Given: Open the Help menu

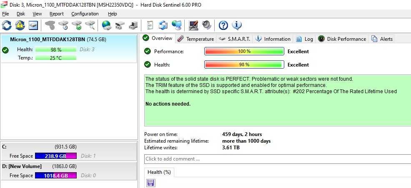Looking at the screenshot, I should (113, 14).
